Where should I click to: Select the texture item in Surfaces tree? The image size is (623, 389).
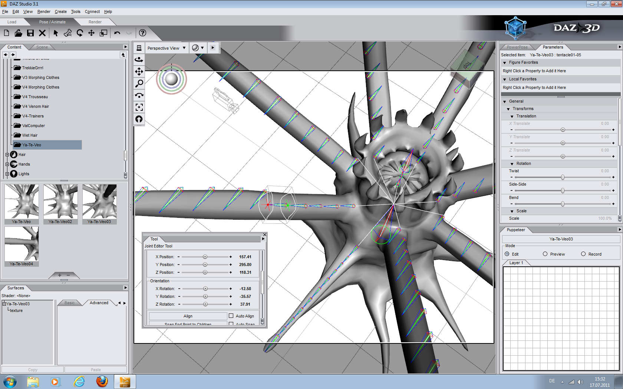pos(16,310)
